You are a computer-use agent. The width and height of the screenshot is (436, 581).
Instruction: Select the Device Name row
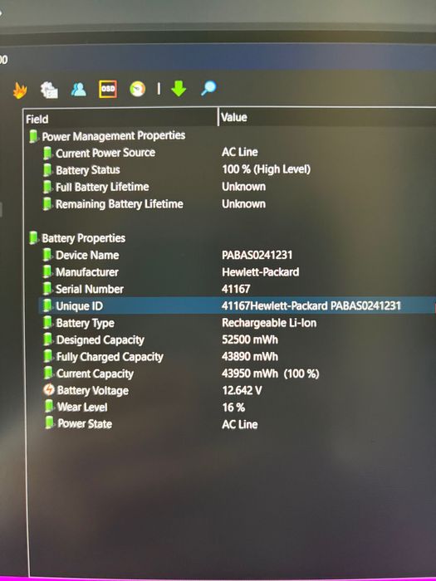239,255
